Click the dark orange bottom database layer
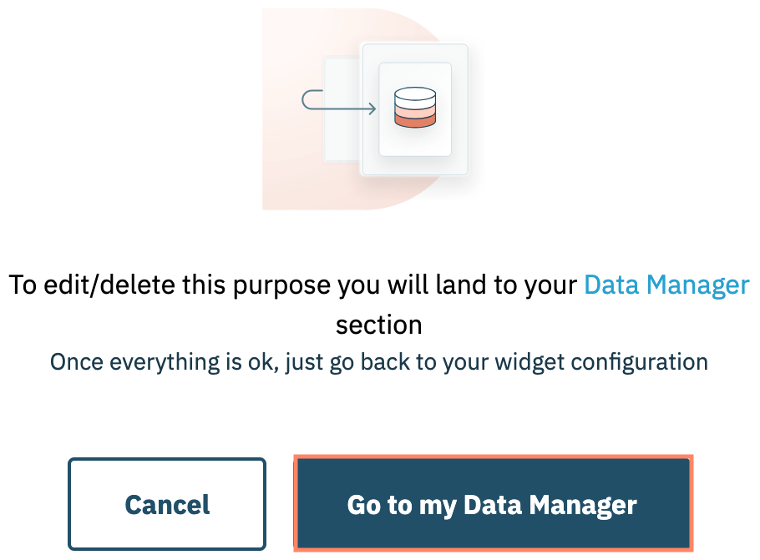760x560 pixels. pos(415,120)
